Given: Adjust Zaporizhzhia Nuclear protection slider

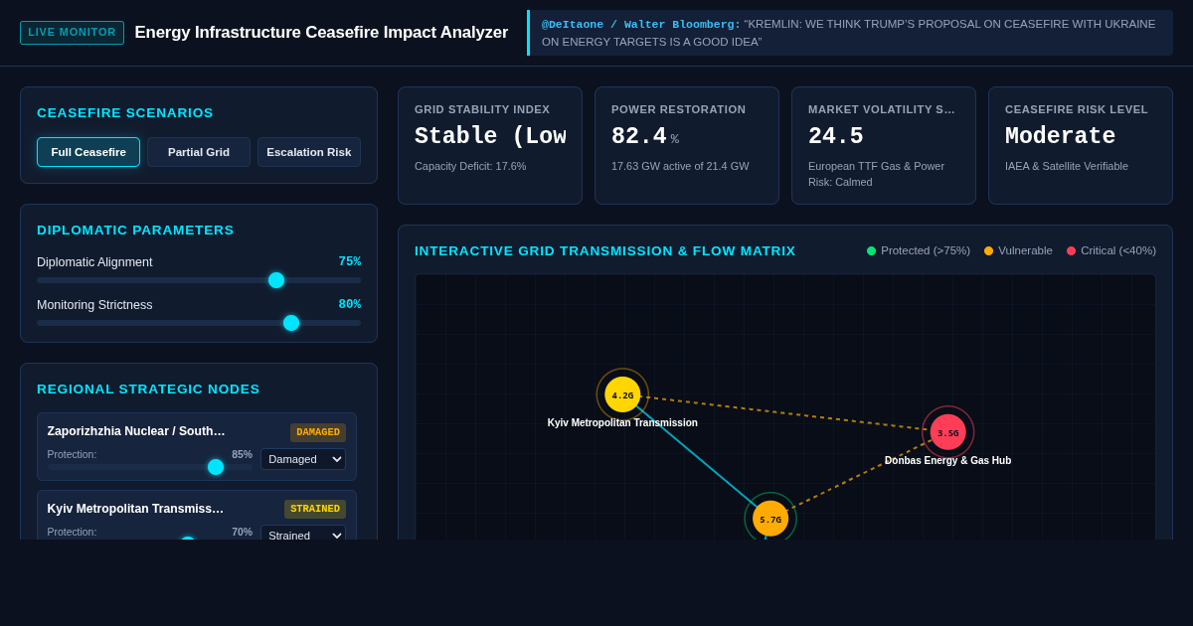Looking at the screenshot, I should pyautogui.click(x=150, y=467).
